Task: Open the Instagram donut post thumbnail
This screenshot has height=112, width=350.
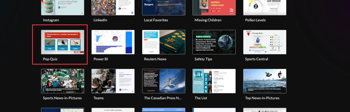Action: point(62,8)
